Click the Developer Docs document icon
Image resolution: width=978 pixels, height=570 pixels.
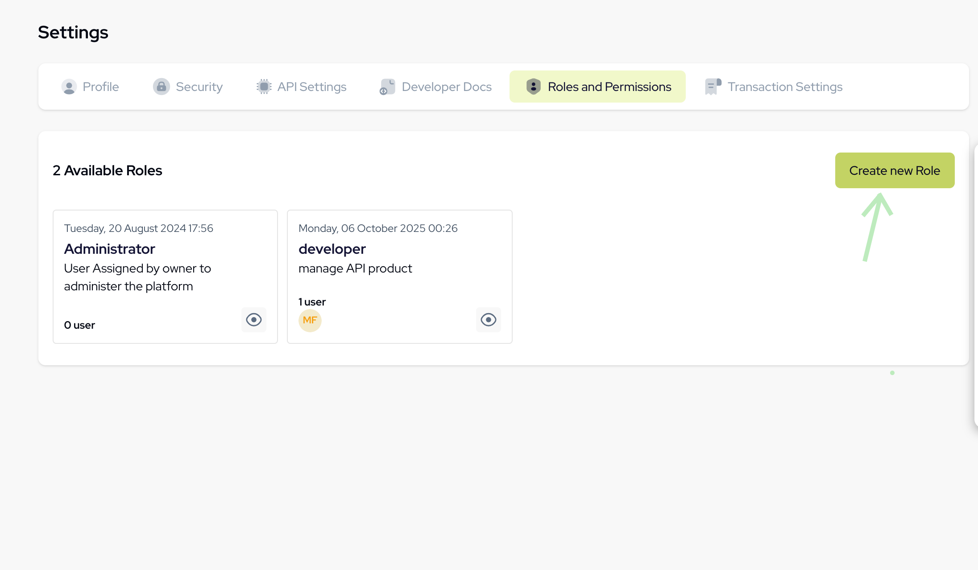(x=387, y=87)
